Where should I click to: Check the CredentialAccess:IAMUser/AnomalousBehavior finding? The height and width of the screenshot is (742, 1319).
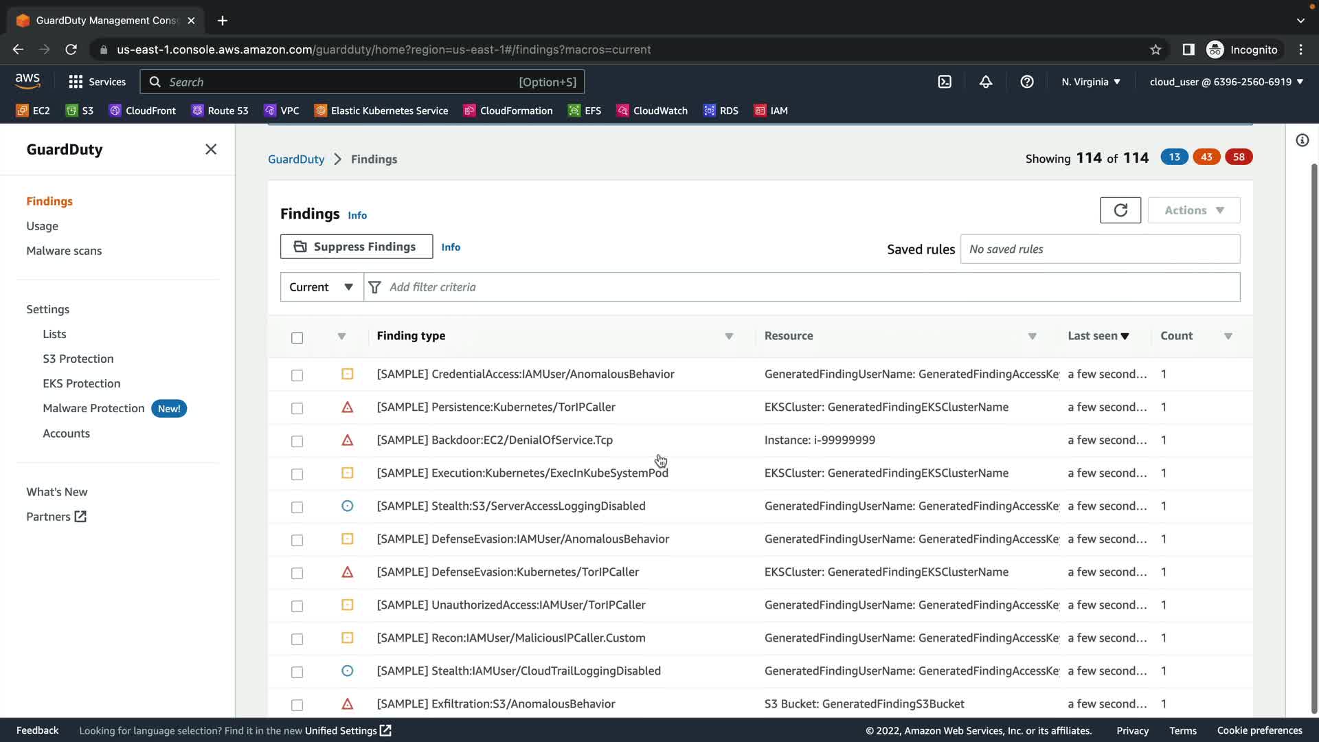(x=297, y=375)
